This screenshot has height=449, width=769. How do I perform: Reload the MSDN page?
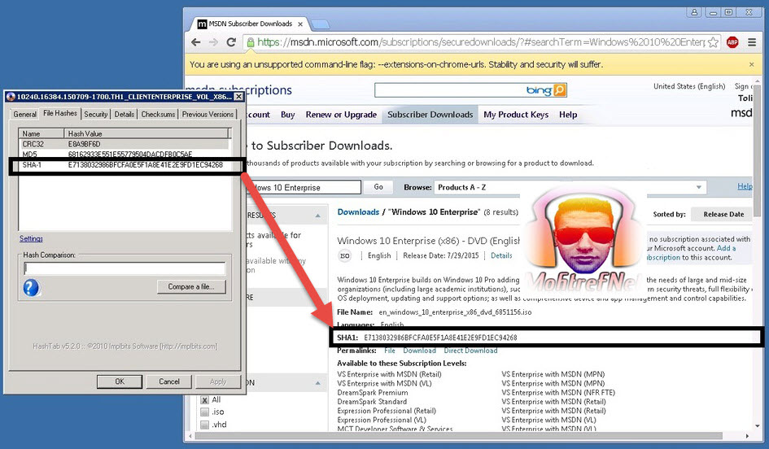click(231, 42)
